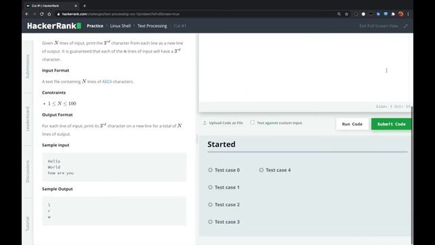This screenshot has width=435, height=245.
Task: Click the Line/Col status text in editor
Action: [393, 106]
